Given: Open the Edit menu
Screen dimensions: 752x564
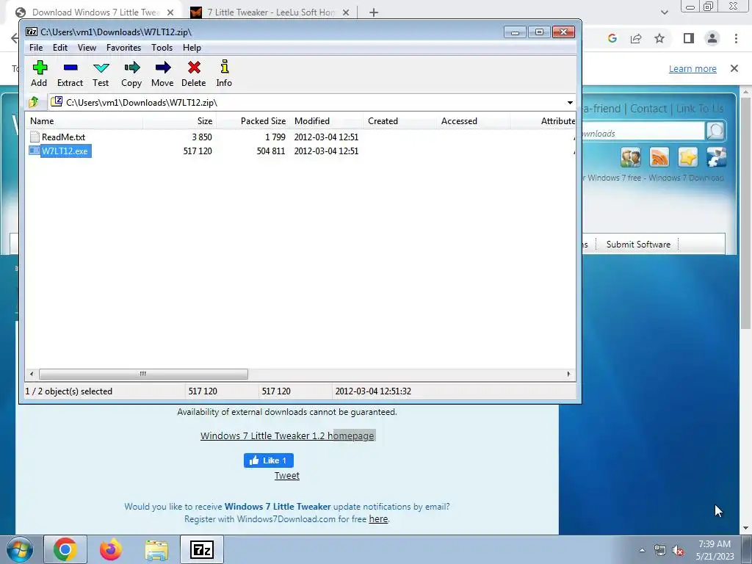Looking at the screenshot, I should click(60, 48).
